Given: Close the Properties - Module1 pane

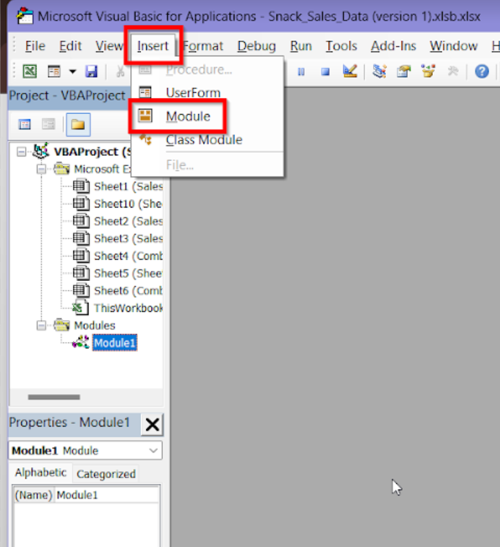Looking at the screenshot, I should click(x=153, y=425).
